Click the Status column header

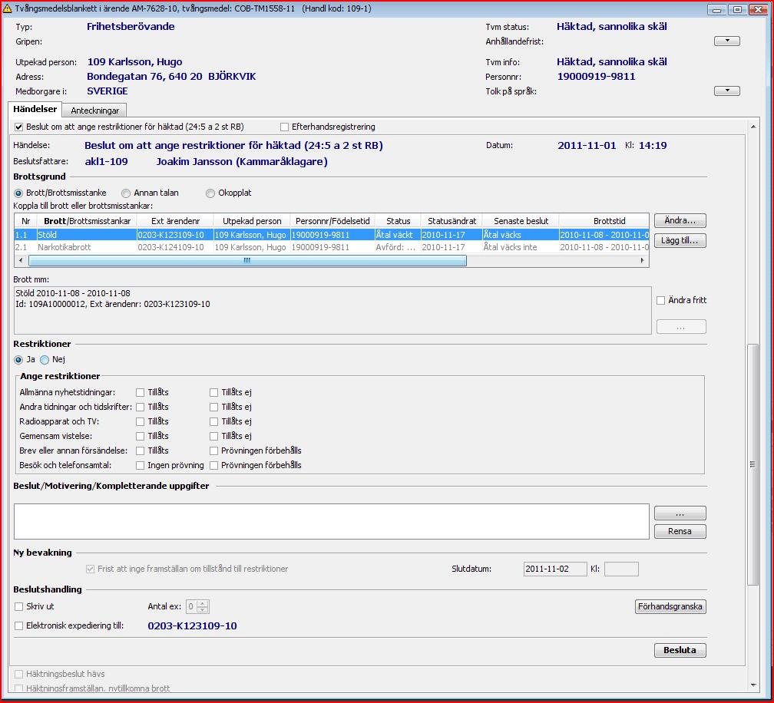[398, 221]
